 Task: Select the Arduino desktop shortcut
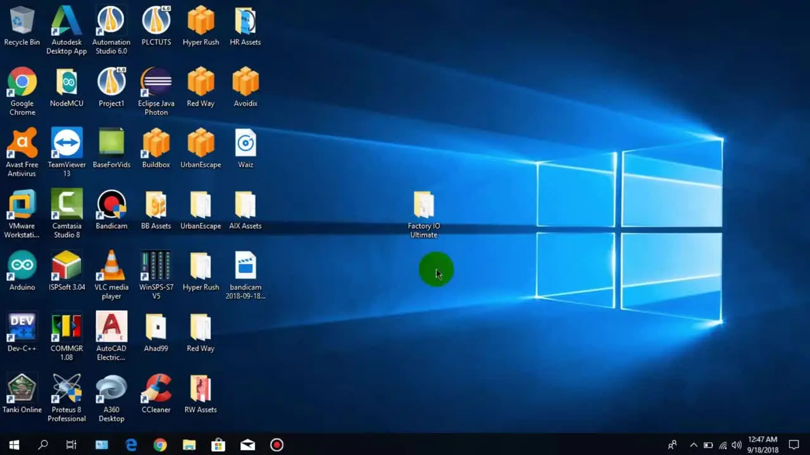coord(22,272)
